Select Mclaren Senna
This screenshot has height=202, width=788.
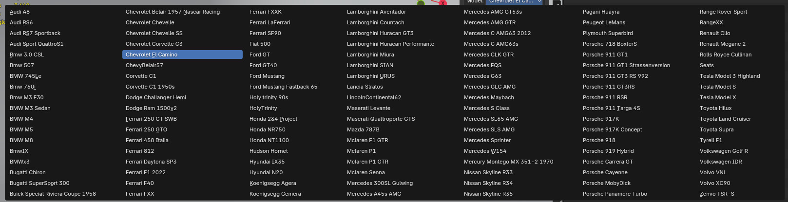pos(366,172)
